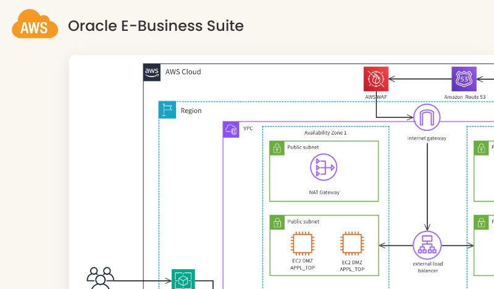Select the EC2 DMZ APPL_TOP chip icon nearer the load balancer
The width and height of the screenshot is (494, 289).
[x=352, y=243]
